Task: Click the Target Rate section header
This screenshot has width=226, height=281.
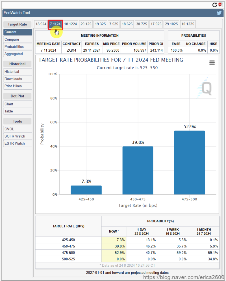Action: [x=17, y=24]
